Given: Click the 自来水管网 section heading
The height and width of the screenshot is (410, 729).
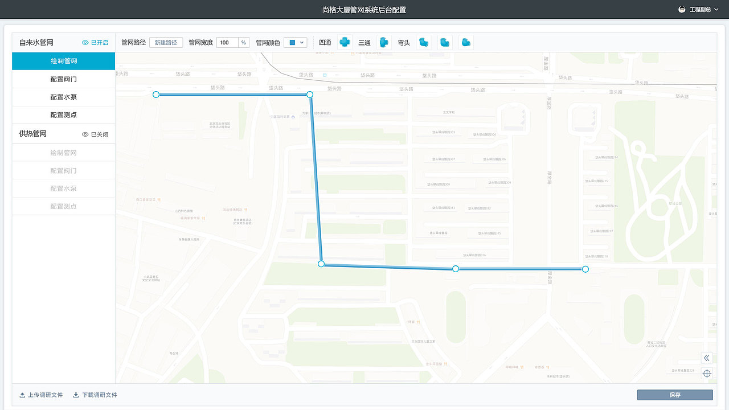Looking at the screenshot, I should tap(36, 43).
